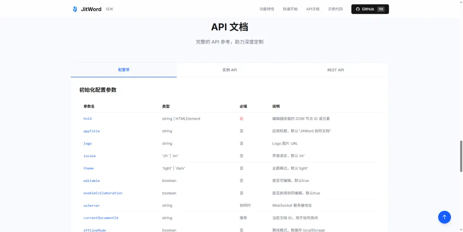Click the offlineMode parameter name

(94, 230)
